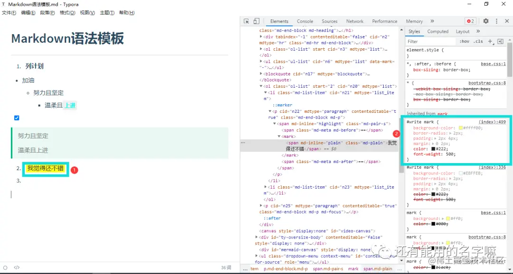Click the #ff0 swatch in base.css mark rule
The height and width of the screenshot is (274, 513).
coord(447,219)
